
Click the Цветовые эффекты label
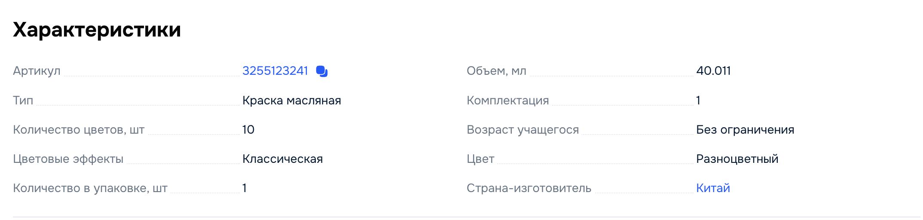pos(68,159)
